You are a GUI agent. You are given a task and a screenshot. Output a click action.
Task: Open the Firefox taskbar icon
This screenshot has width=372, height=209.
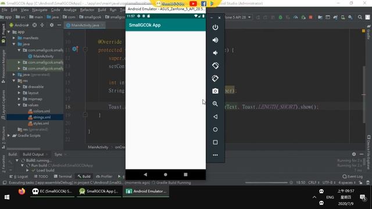(x=22, y=191)
